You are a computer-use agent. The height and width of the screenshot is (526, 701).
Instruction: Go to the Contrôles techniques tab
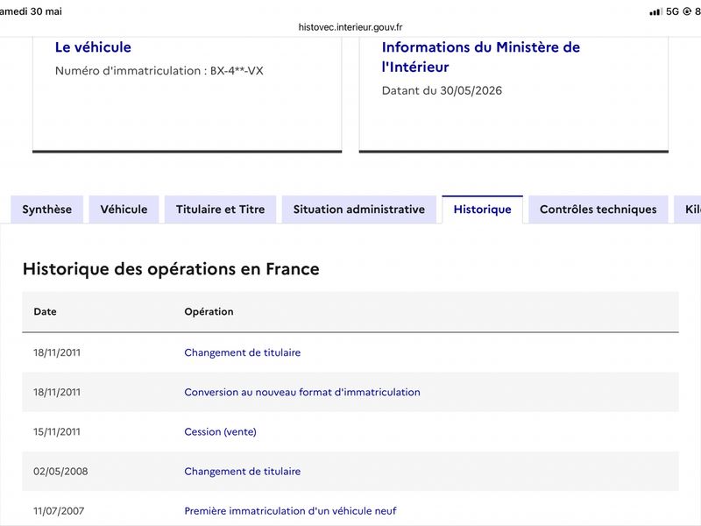[598, 210]
